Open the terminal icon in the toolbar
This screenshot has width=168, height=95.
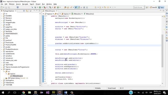click(18, 7)
